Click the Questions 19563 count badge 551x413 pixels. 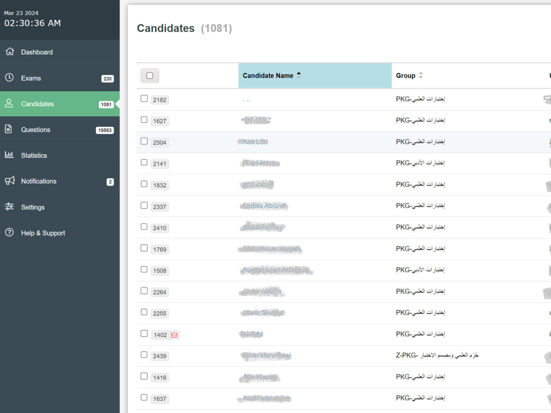(105, 131)
